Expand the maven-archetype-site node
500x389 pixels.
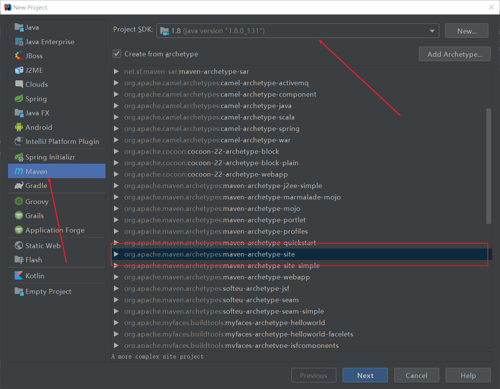[116, 254]
